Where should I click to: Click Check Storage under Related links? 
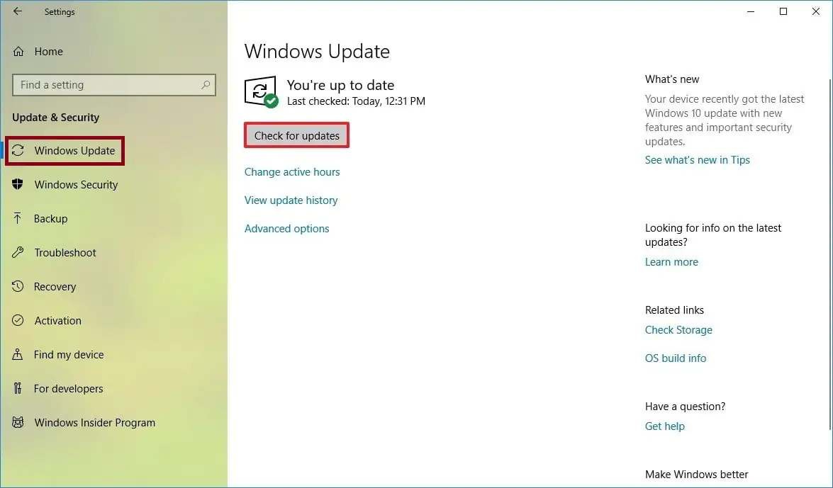[678, 329]
